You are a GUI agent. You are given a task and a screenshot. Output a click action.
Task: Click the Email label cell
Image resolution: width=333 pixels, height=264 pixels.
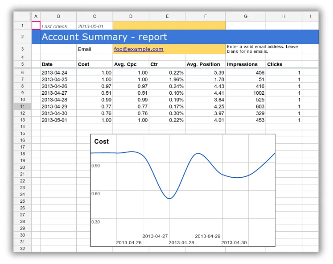[84, 49]
